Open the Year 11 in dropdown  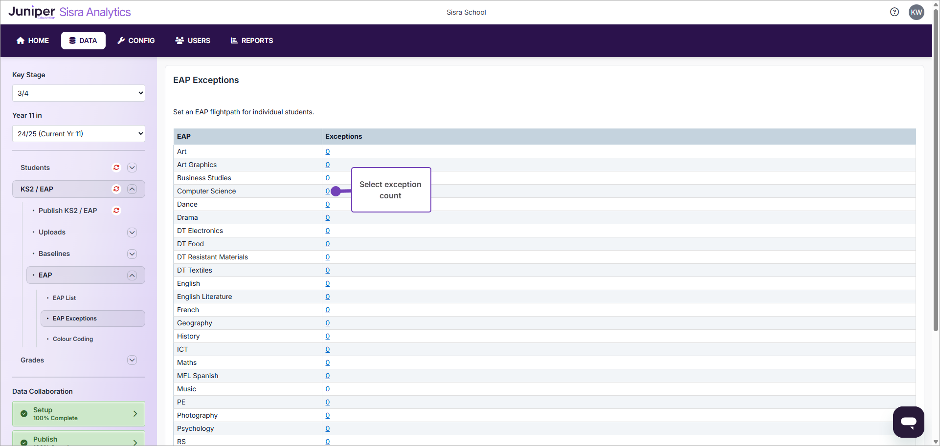[79, 134]
